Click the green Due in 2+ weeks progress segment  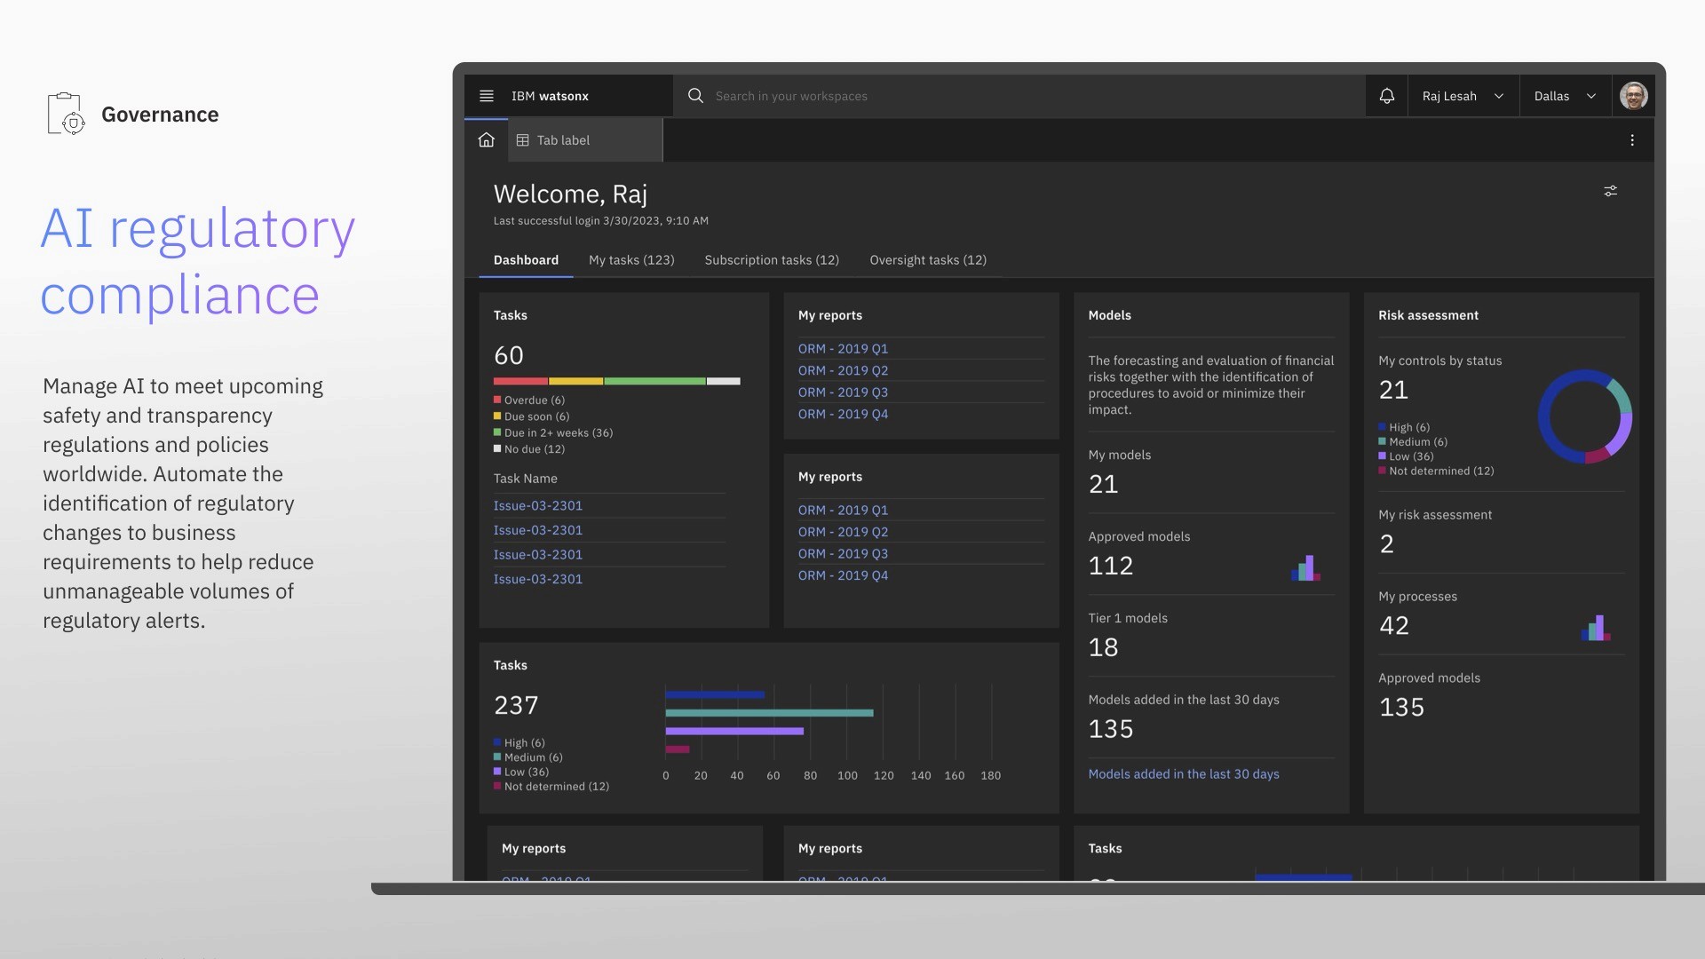[x=654, y=381]
